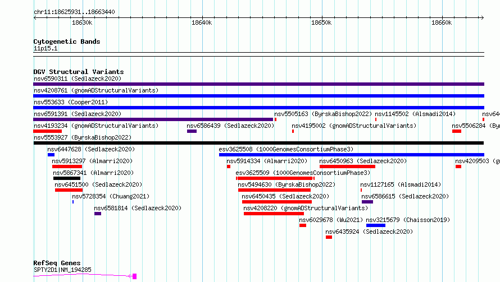Click the Cytogenetic Bands track title
Image resolution: width=500 pixels, height=282 pixels.
67,41
